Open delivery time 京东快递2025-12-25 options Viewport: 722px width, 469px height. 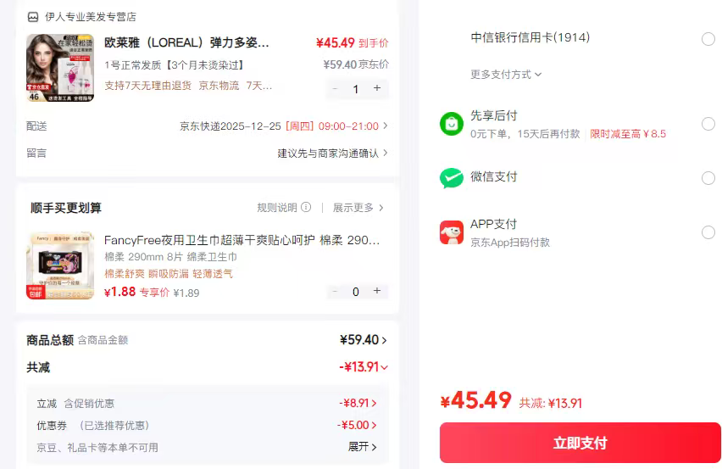[x=284, y=126]
